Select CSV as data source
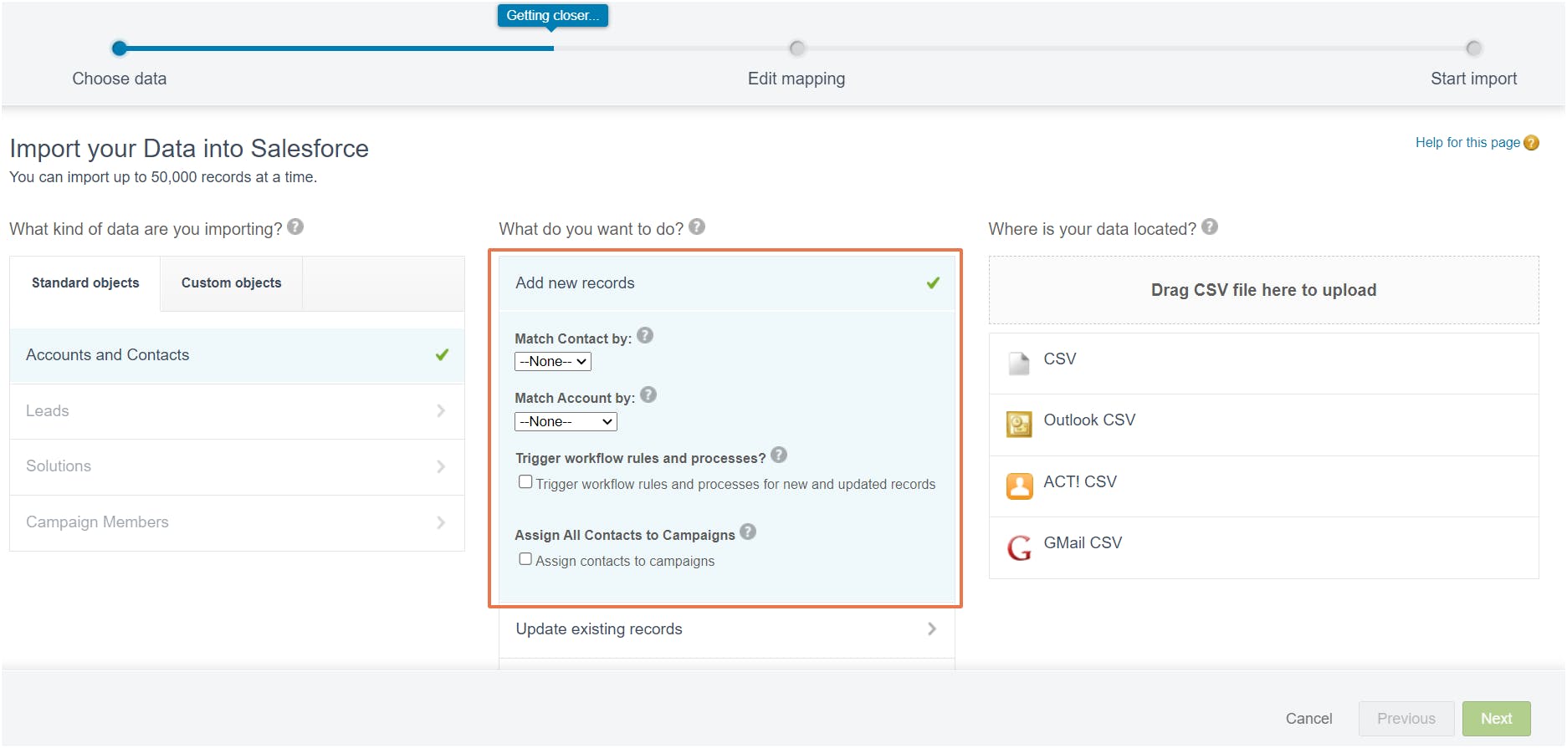 (1263, 364)
